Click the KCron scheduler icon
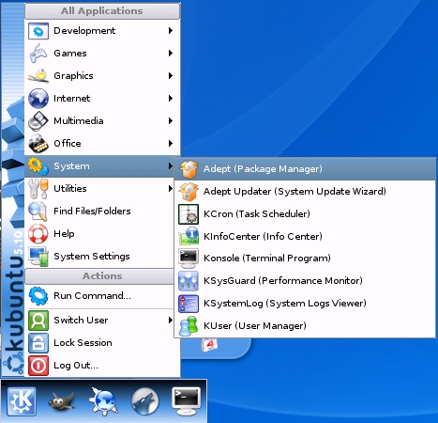Screen dimensions: 438x423 coord(189,214)
